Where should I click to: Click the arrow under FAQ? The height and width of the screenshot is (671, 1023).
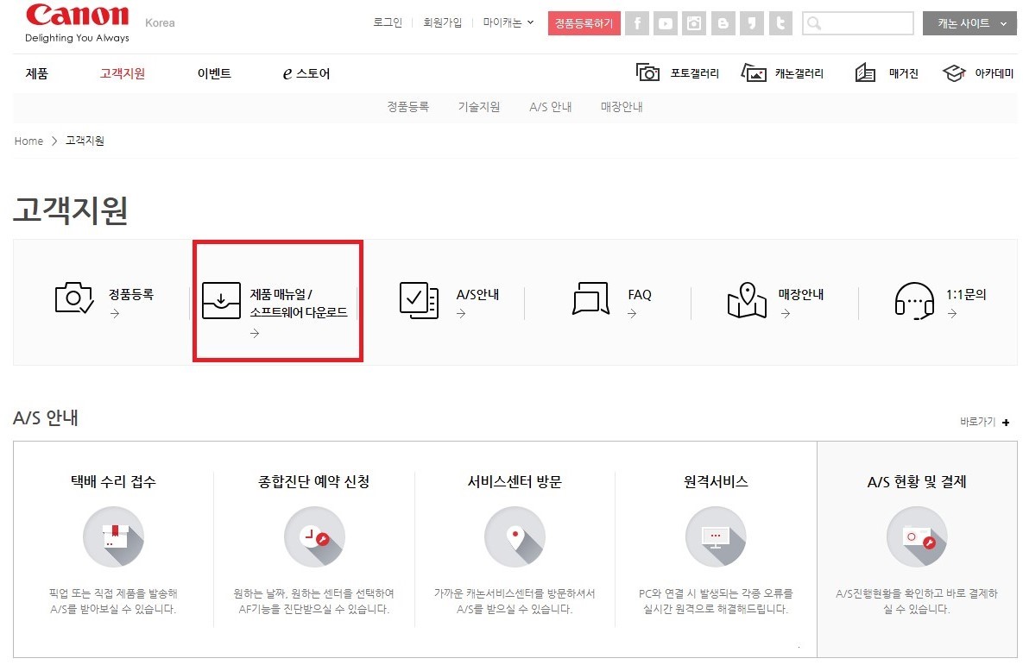[x=632, y=314]
